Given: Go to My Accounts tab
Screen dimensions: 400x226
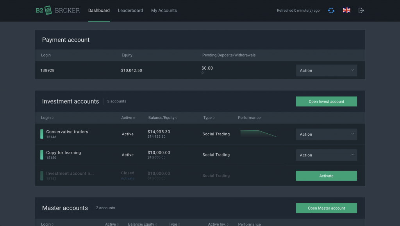Looking at the screenshot, I should click(x=164, y=11).
